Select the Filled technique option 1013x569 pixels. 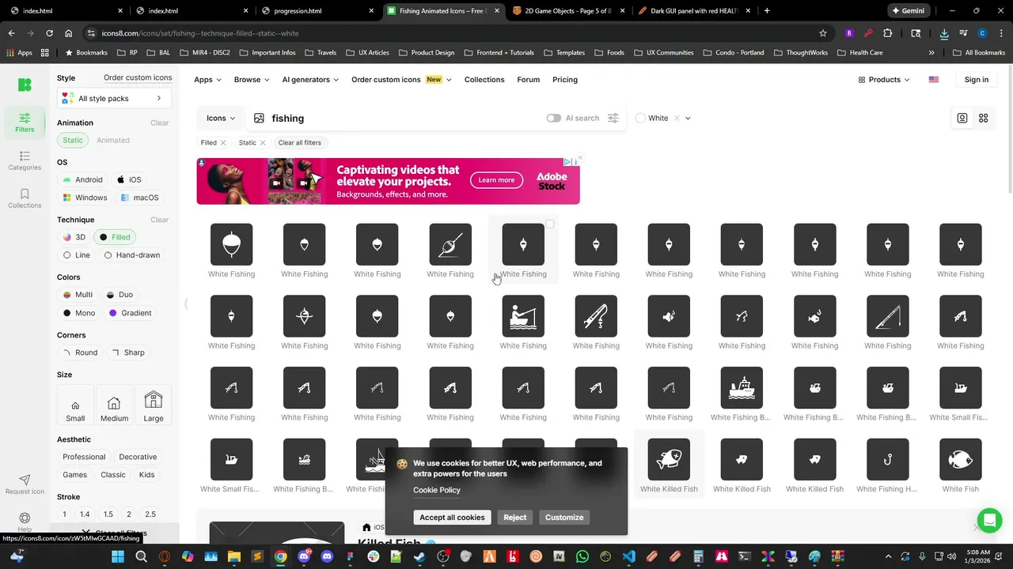(114, 237)
